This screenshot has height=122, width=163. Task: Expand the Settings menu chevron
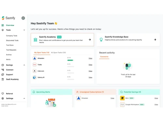(24, 98)
